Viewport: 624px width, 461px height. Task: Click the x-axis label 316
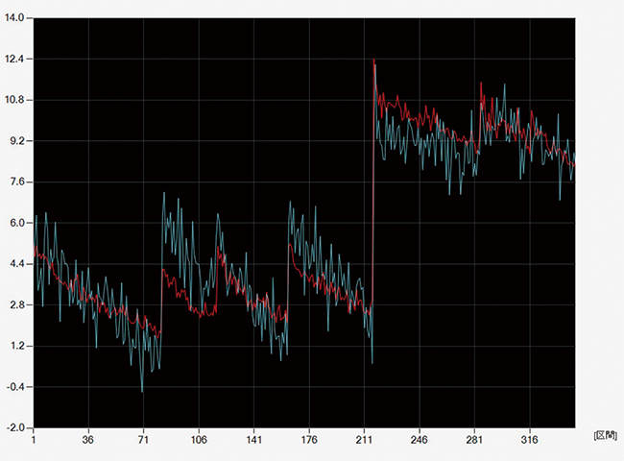click(530, 440)
